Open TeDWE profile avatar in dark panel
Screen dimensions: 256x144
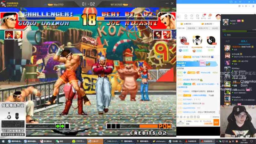click(x=226, y=22)
